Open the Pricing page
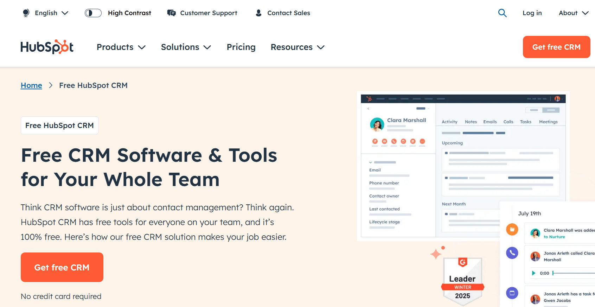The width and height of the screenshot is (595, 307). click(x=241, y=47)
